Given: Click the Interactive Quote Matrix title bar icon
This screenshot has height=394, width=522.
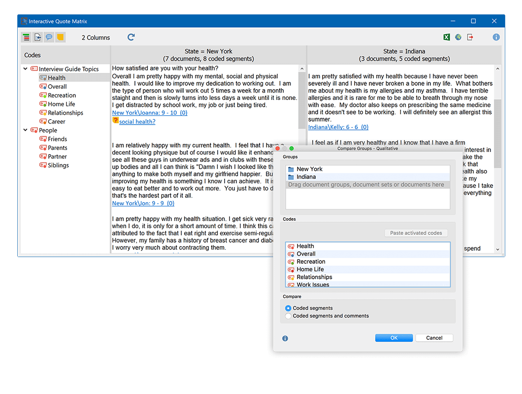Looking at the screenshot, I should (24, 21).
